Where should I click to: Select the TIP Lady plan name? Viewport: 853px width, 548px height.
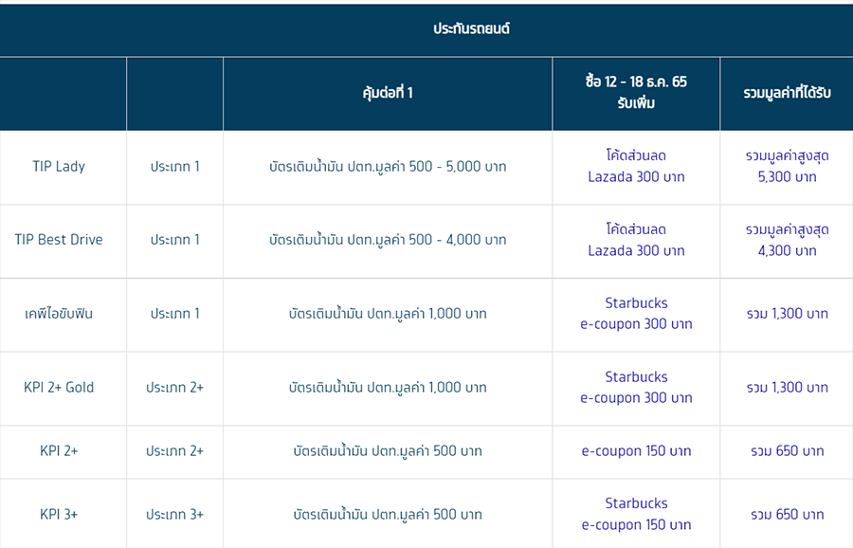59,167
